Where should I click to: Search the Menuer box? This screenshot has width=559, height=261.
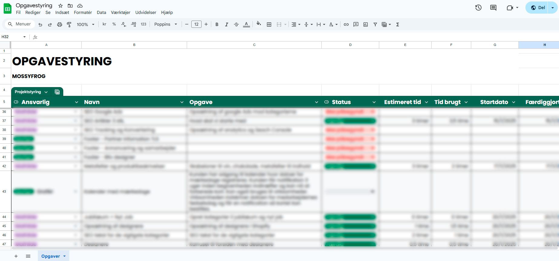click(x=20, y=24)
